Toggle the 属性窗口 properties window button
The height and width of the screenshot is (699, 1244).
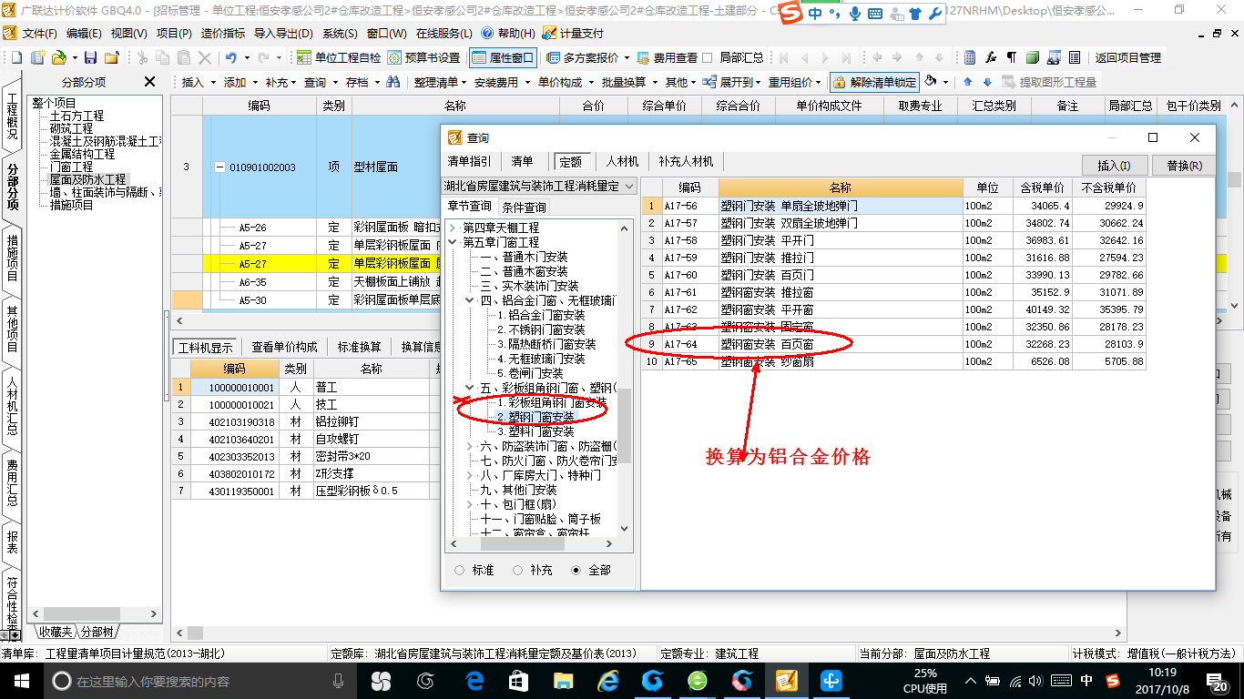point(503,57)
